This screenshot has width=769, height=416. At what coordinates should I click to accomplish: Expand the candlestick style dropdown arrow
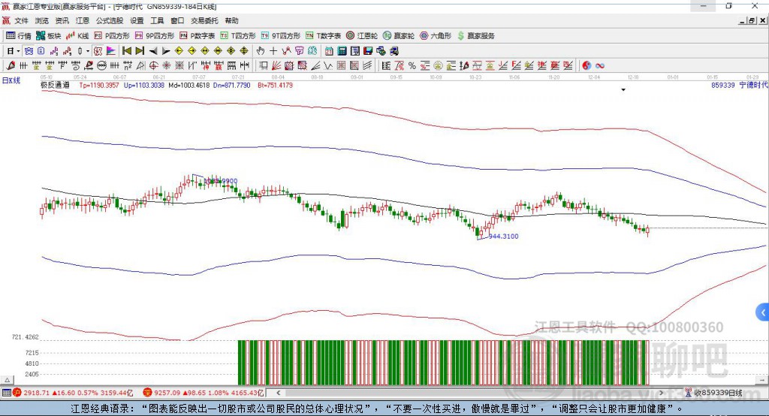click(88, 51)
